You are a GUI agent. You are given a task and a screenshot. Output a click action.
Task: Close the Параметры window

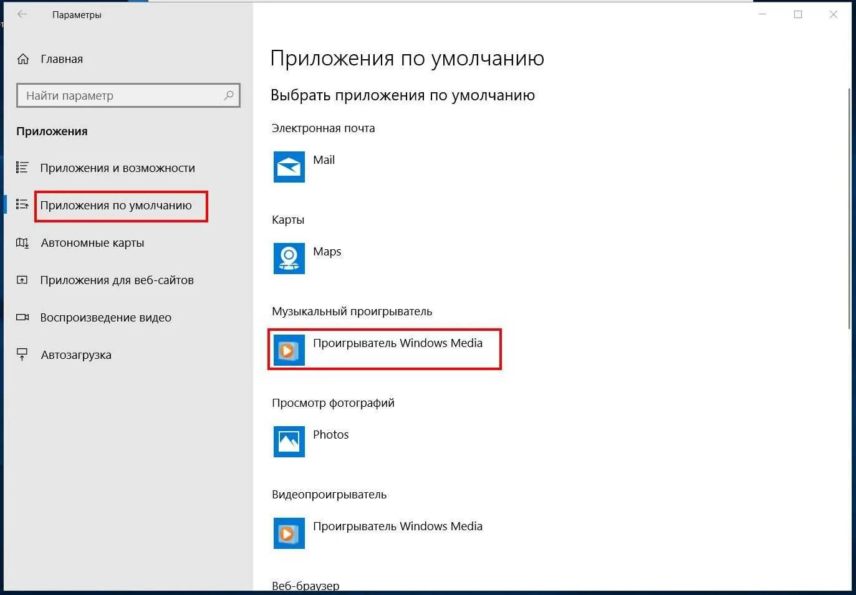pyautogui.click(x=834, y=14)
